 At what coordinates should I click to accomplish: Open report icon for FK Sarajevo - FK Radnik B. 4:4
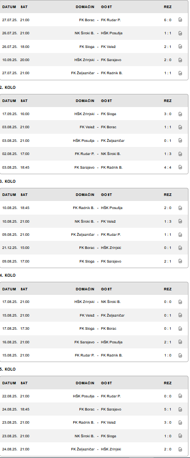click(x=180, y=167)
